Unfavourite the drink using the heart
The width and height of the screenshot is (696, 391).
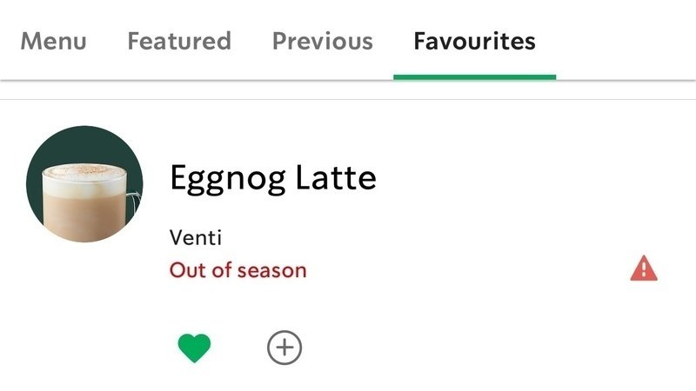click(194, 349)
